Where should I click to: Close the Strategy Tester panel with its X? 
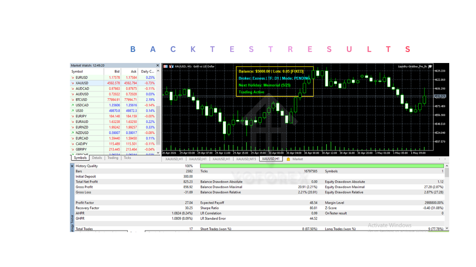tap(72, 166)
